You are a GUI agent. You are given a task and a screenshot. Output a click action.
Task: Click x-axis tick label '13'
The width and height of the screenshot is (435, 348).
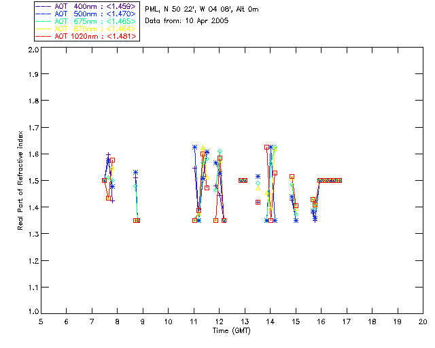coord(245,321)
